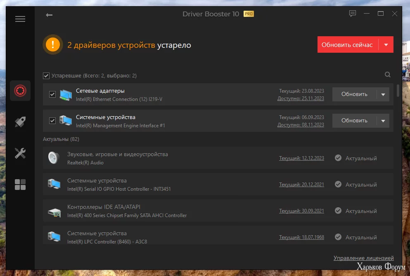The image size is (410, 276).
Task: Click the LPC Controller device icon
Action: [x=54, y=237]
